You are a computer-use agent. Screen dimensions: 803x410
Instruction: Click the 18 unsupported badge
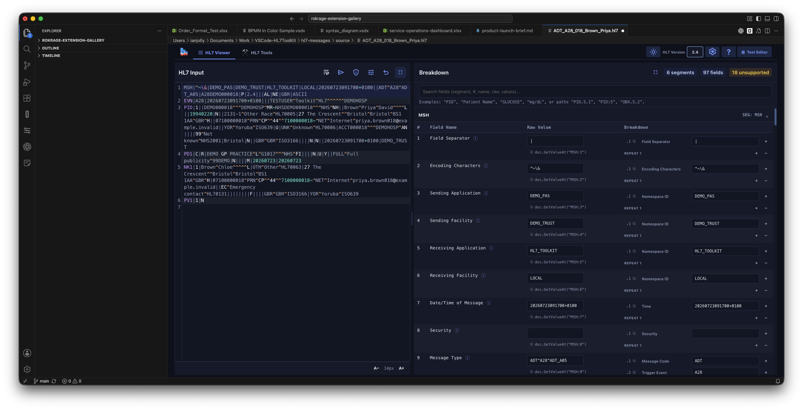[750, 73]
